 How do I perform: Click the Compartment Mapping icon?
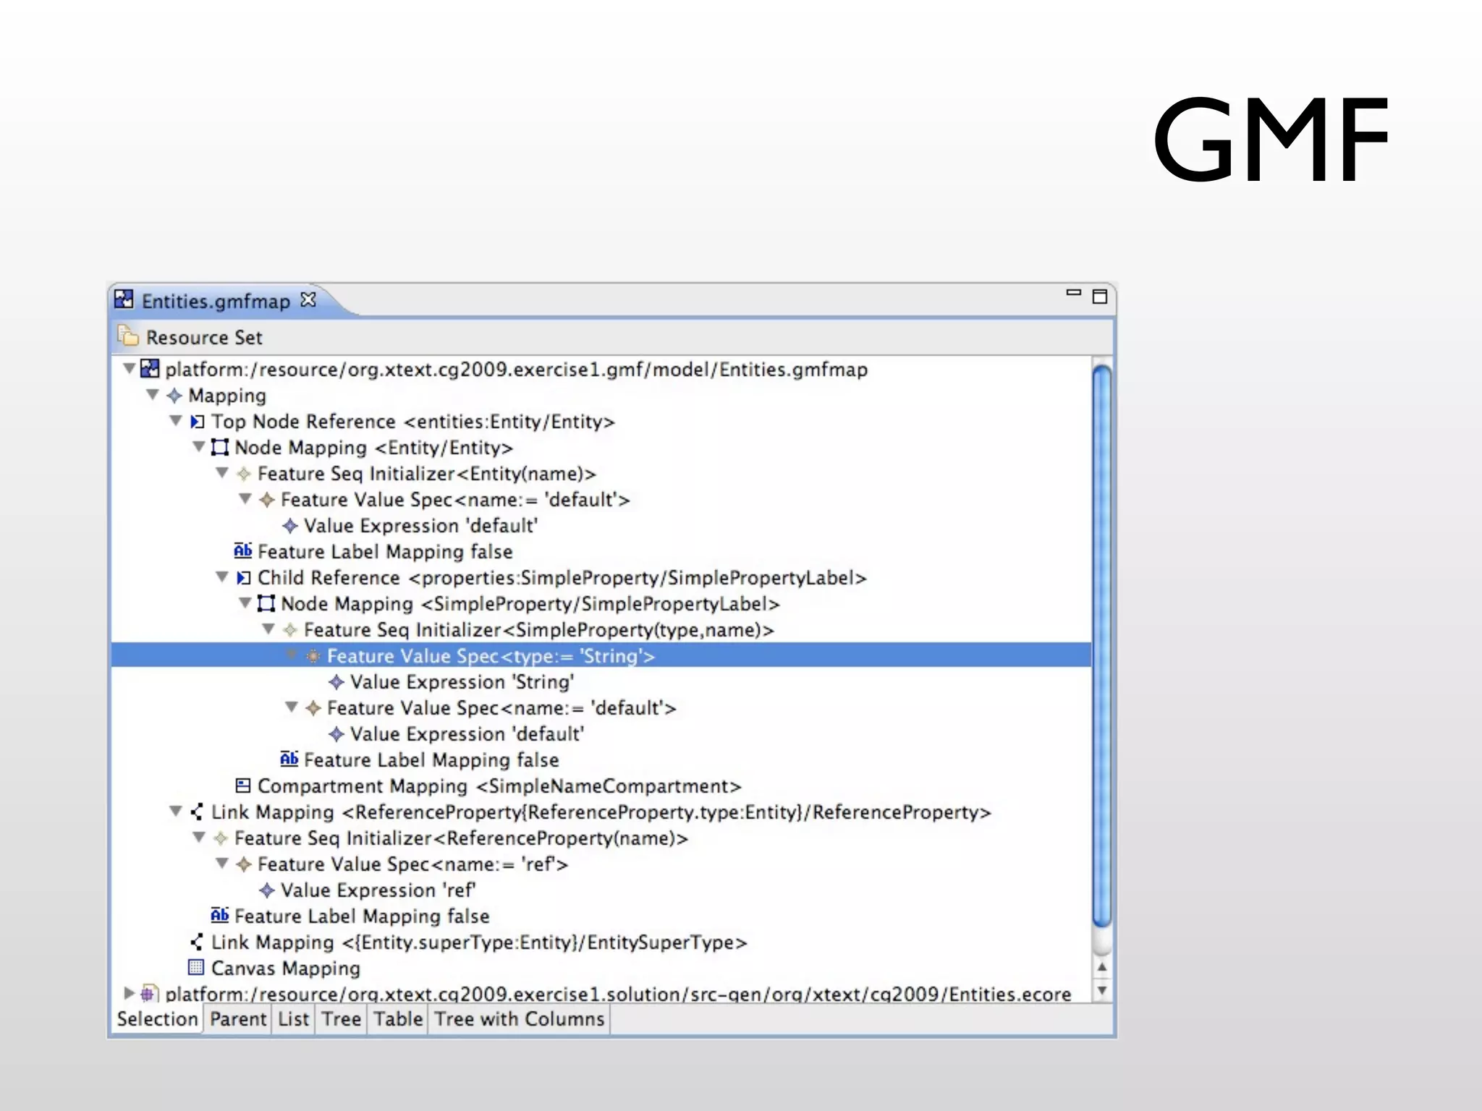(x=243, y=786)
